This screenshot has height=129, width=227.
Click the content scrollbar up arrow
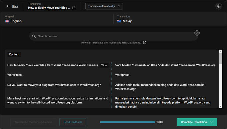point(220,51)
